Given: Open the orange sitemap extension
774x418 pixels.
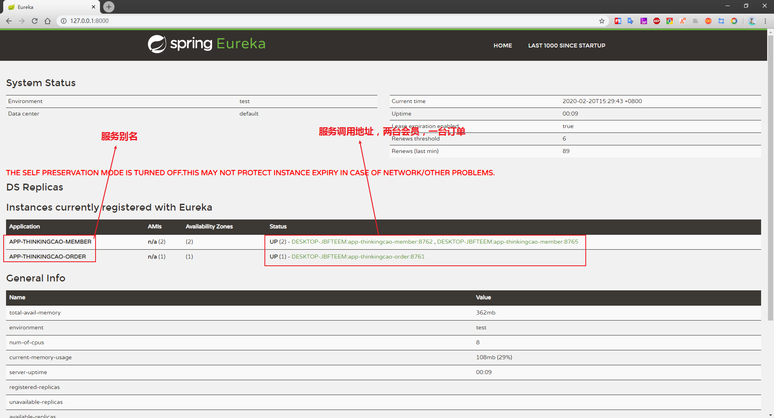Looking at the screenshot, I should 682,21.
